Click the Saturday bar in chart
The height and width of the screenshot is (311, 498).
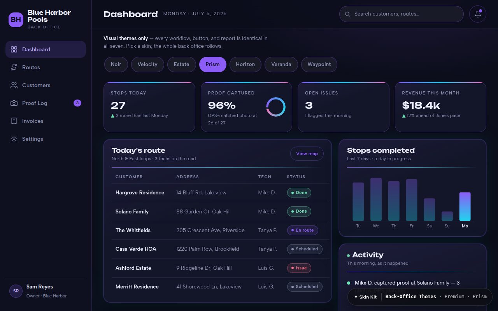click(x=429, y=210)
